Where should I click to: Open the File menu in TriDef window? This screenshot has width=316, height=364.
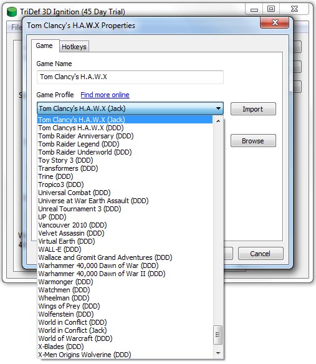point(16,27)
